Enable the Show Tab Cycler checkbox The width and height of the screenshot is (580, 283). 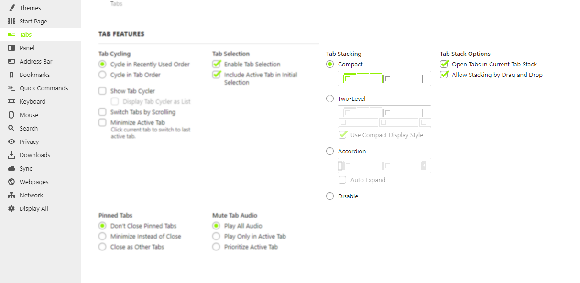102,91
